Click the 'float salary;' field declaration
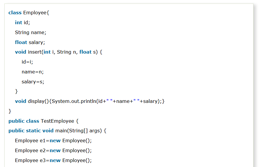The image size is (259, 167). [30, 42]
